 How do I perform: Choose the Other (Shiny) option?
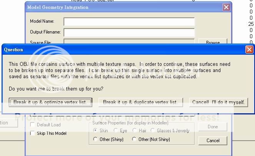95,139
